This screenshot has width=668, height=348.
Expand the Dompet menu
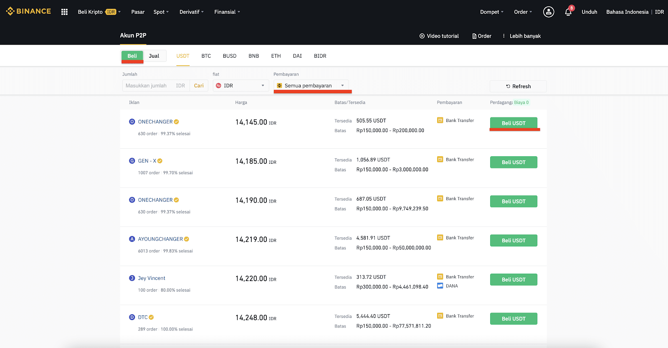[492, 12]
